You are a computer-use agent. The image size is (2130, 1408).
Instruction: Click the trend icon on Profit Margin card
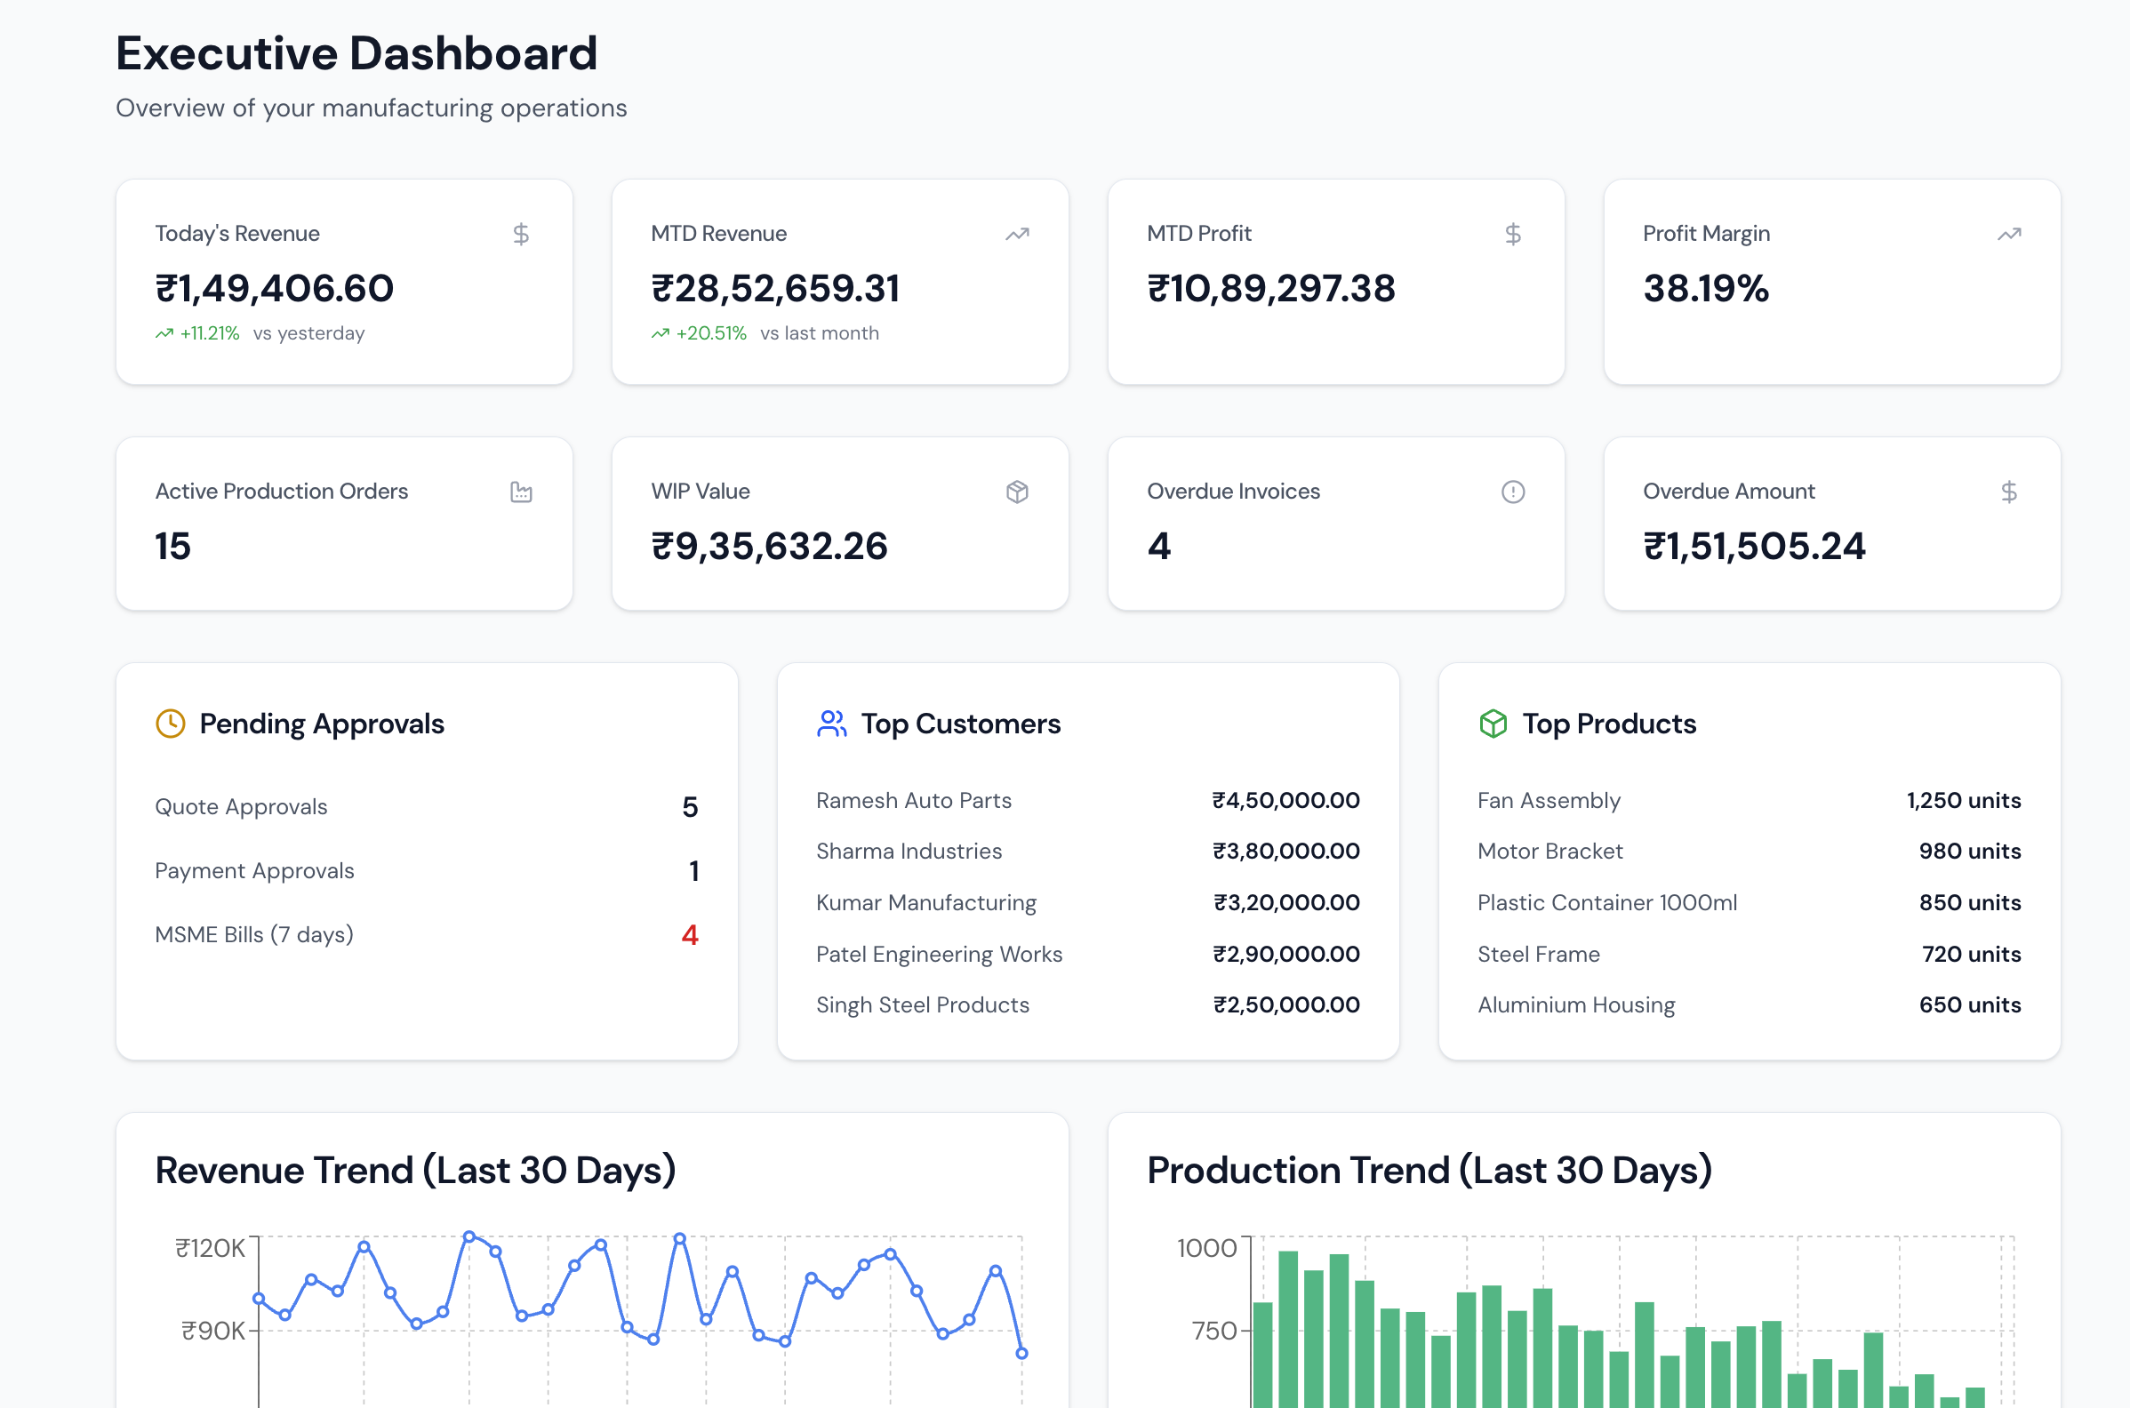coord(2010,234)
